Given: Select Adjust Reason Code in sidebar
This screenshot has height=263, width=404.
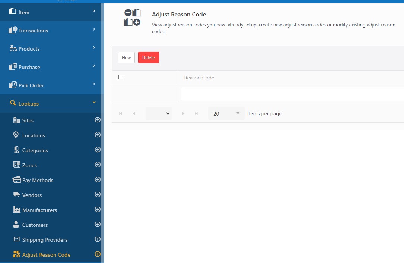Looking at the screenshot, I should pyautogui.click(x=46, y=255).
